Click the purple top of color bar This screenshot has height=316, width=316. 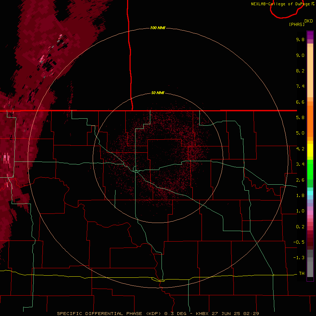pyautogui.click(x=310, y=35)
